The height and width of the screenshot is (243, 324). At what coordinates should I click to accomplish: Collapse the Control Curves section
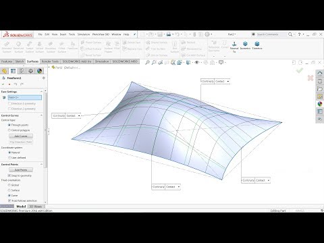tap(41, 115)
